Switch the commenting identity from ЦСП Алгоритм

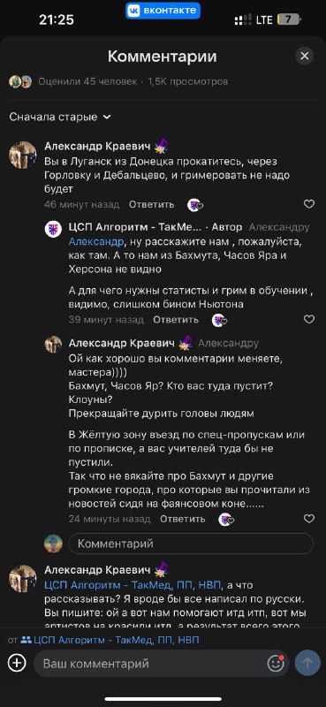[103, 640]
